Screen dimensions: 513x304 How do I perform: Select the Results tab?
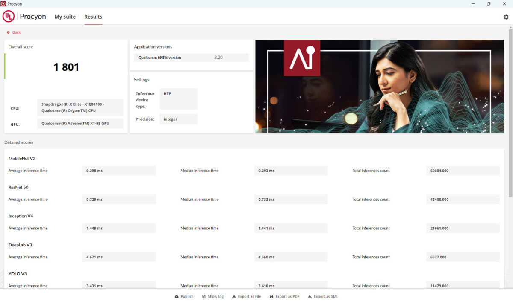point(93,17)
